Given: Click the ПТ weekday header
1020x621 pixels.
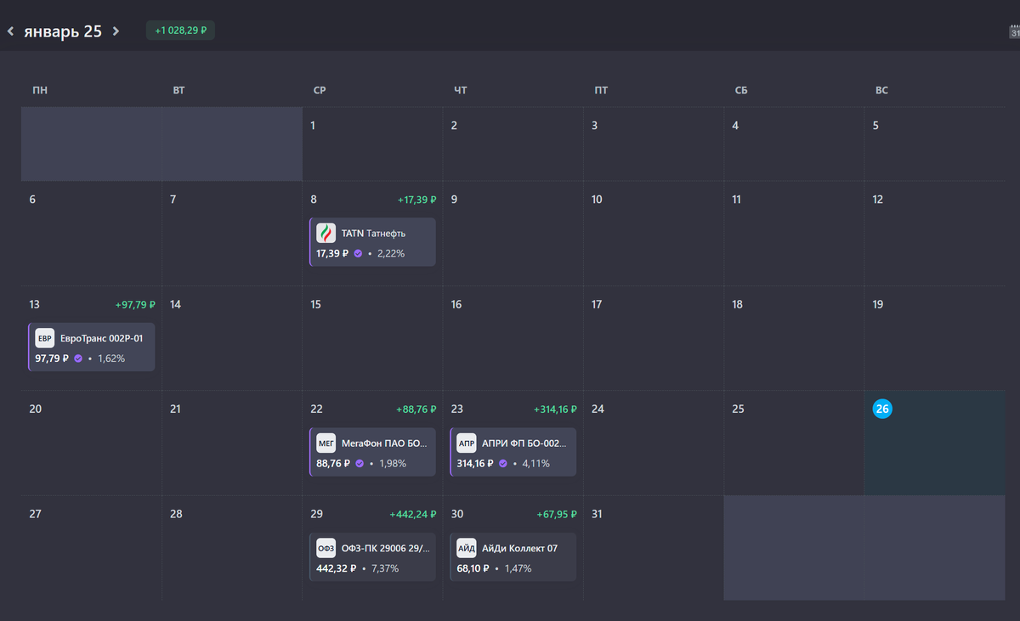Looking at the screenshot, I should pos(601,90).
